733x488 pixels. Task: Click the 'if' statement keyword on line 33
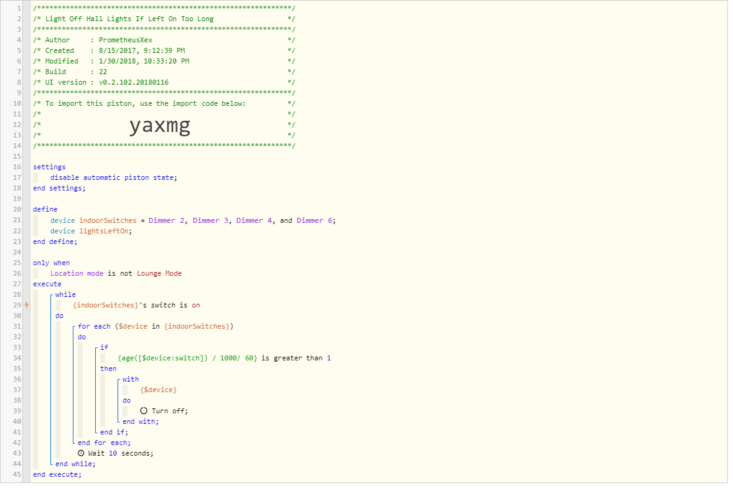click(x=105, y=348)
